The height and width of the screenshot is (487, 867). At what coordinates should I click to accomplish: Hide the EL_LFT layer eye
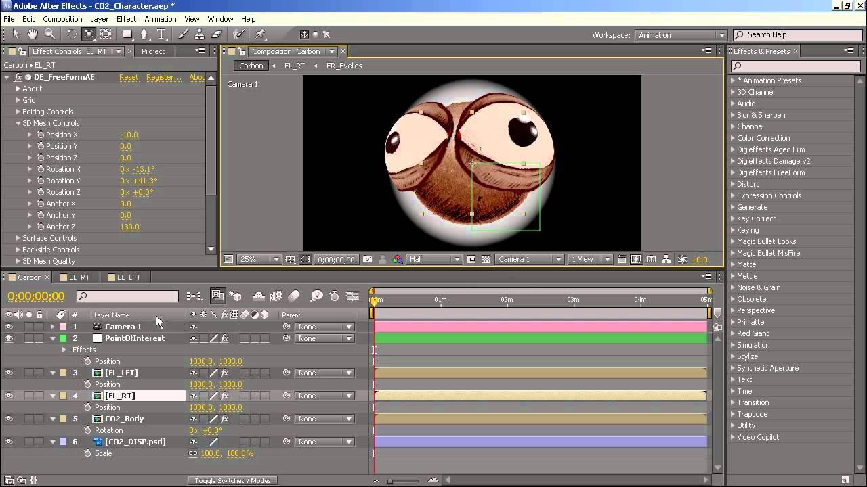coord(9,373)
